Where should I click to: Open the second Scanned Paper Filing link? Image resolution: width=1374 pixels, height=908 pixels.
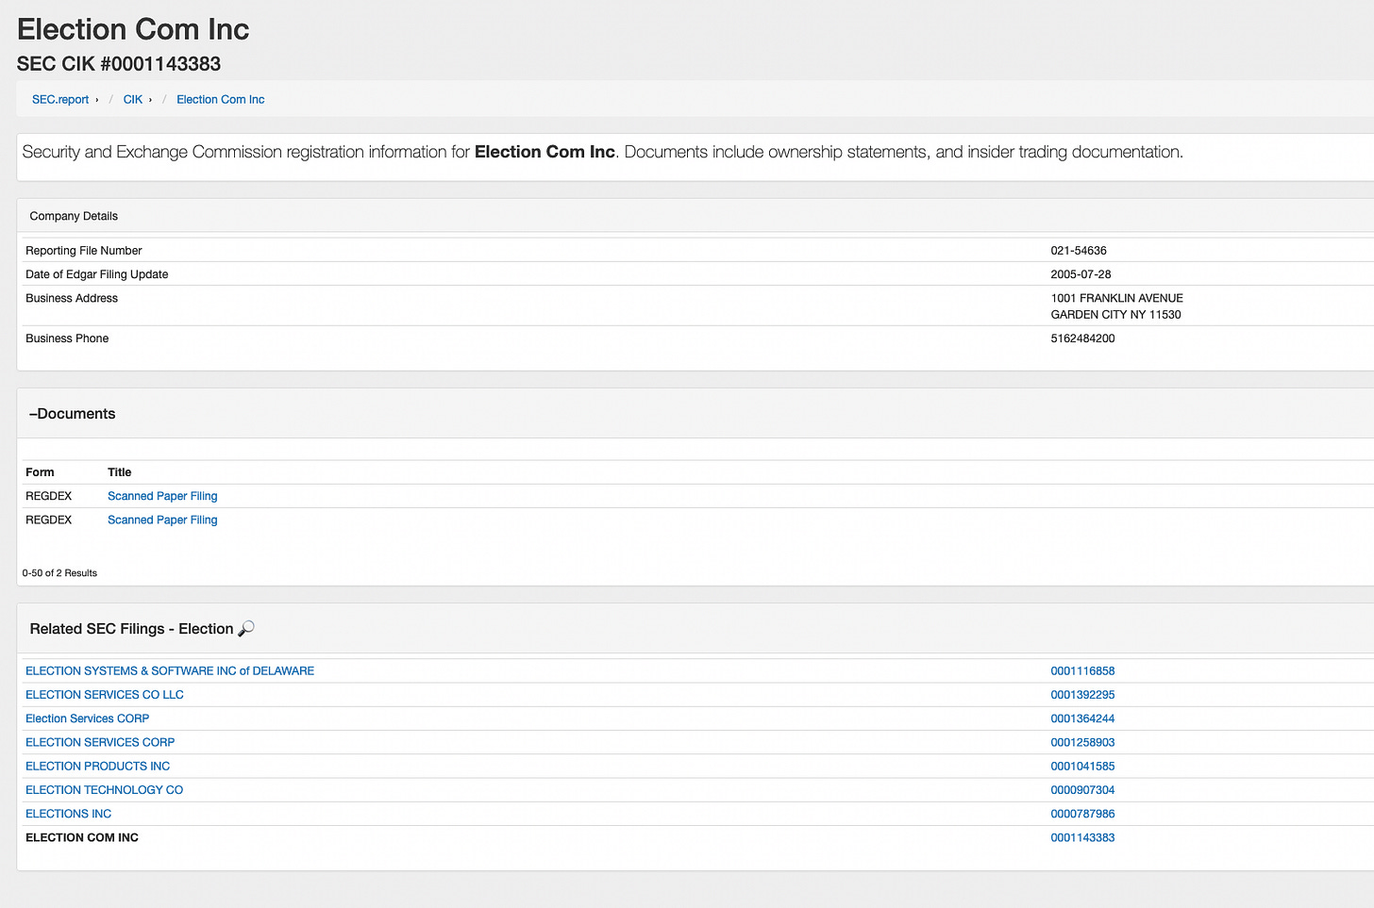162,520
